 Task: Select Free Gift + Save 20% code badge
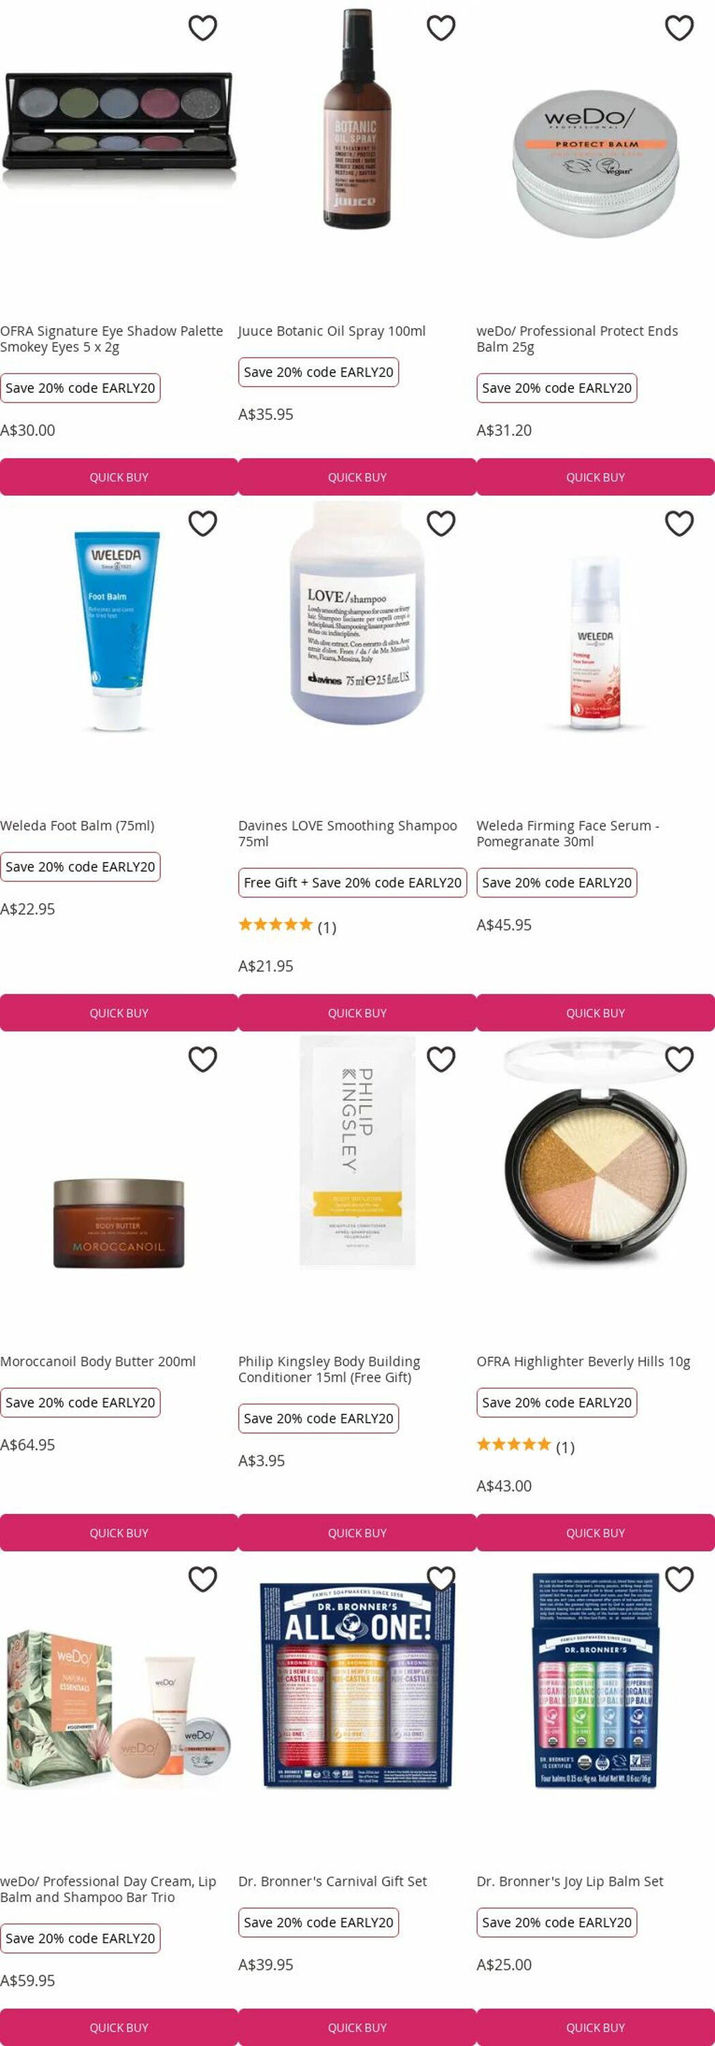pyautogui.click(x=352, y=883)
